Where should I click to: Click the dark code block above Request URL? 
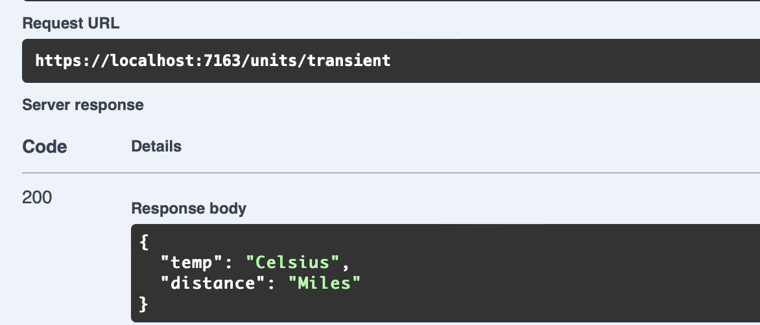(389, 1)
